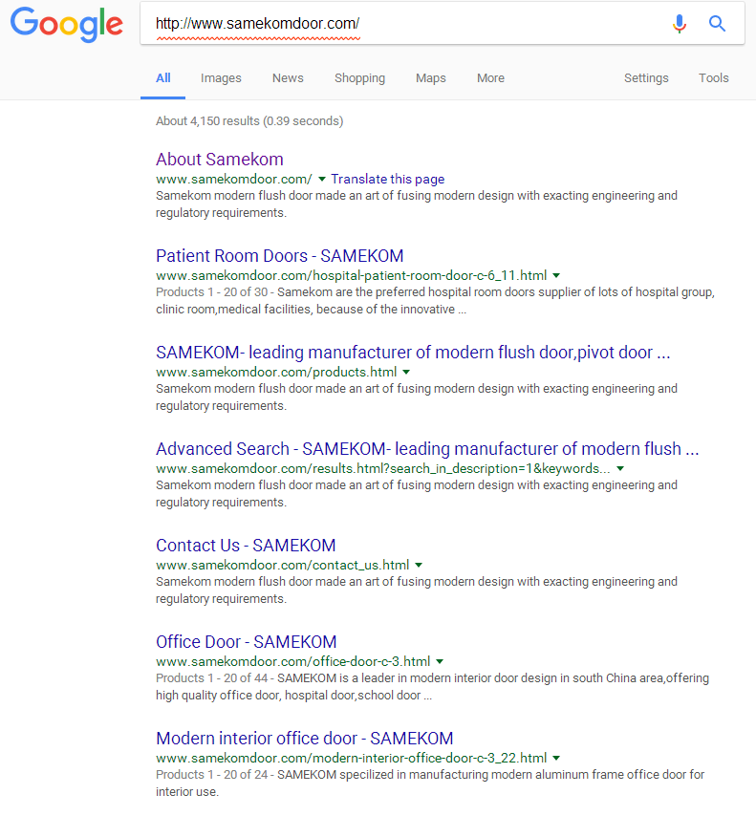
Task: Open search Settings
Action: point(646,78)
